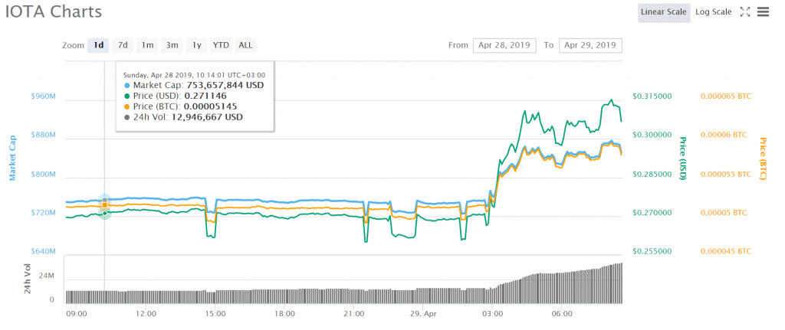Image resolution: width=785 pixels, height=330 pixels.
Task: Set zoom to 3m
Action: click(172, 45)
